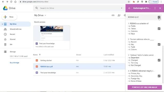The width and height of the screenshot is (164, 92).
Task: Toggle the RDBMS QUIZ select-all checkbox
Action: click(159, 17)
